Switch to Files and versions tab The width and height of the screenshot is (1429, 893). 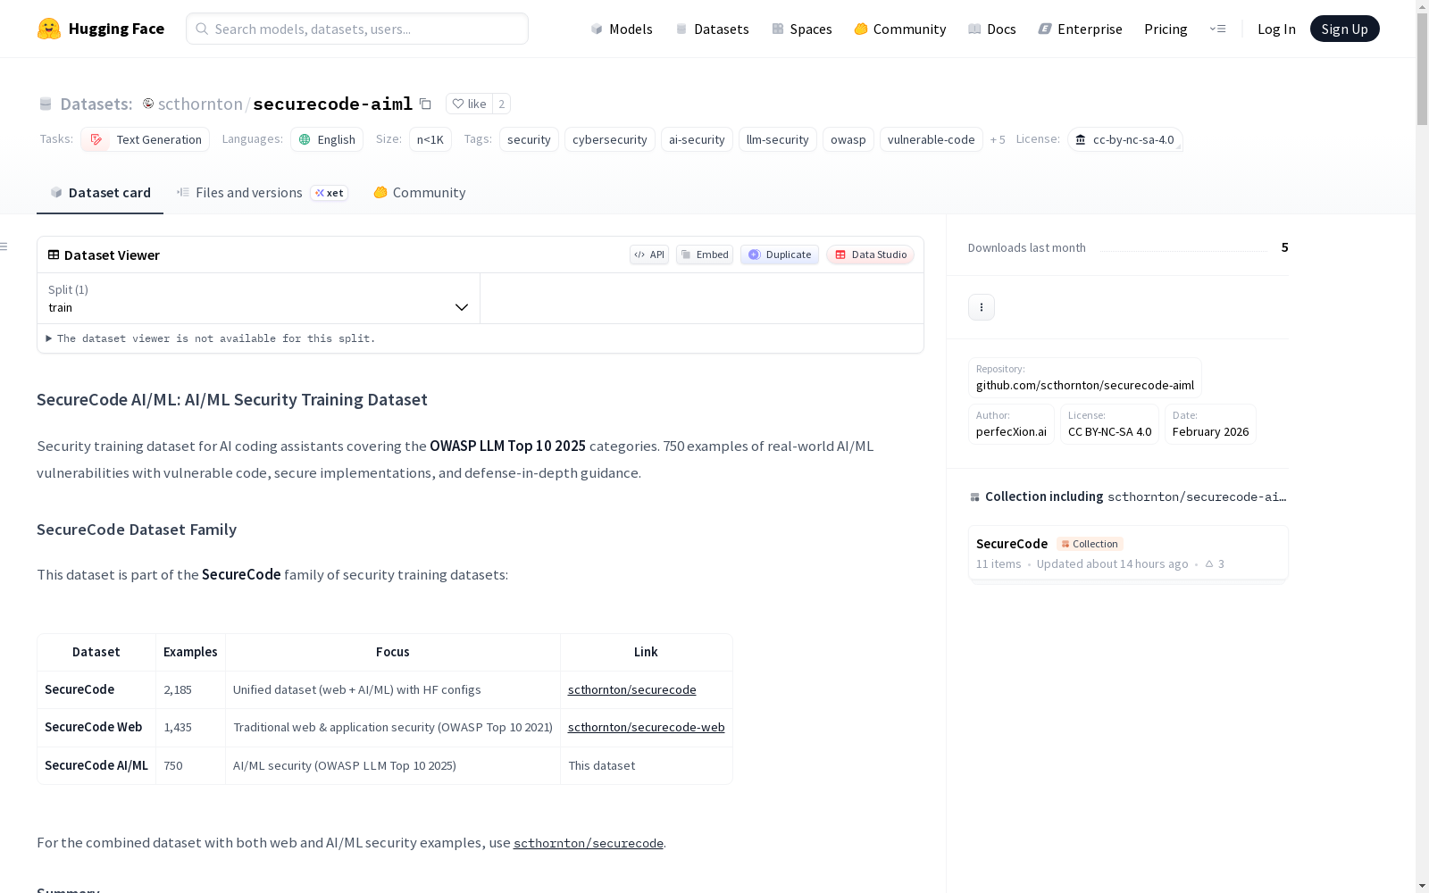[262, 193]
